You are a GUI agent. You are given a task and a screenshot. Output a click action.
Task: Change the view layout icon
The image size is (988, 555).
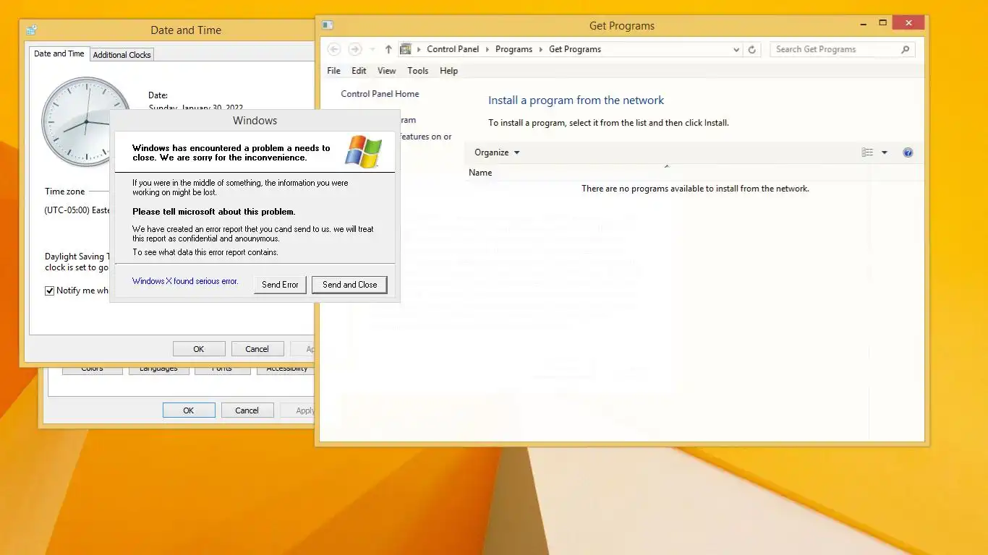coord(867,152)
